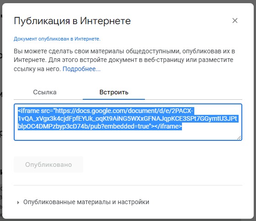Click the Публикация в Интернете dialog title
256x221 pixels.
click(x=72, y=21)
